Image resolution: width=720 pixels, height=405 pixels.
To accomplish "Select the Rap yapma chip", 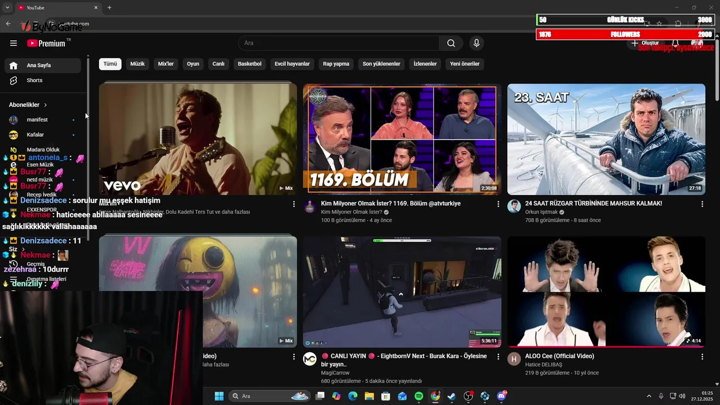I will (x=336, y=64).
